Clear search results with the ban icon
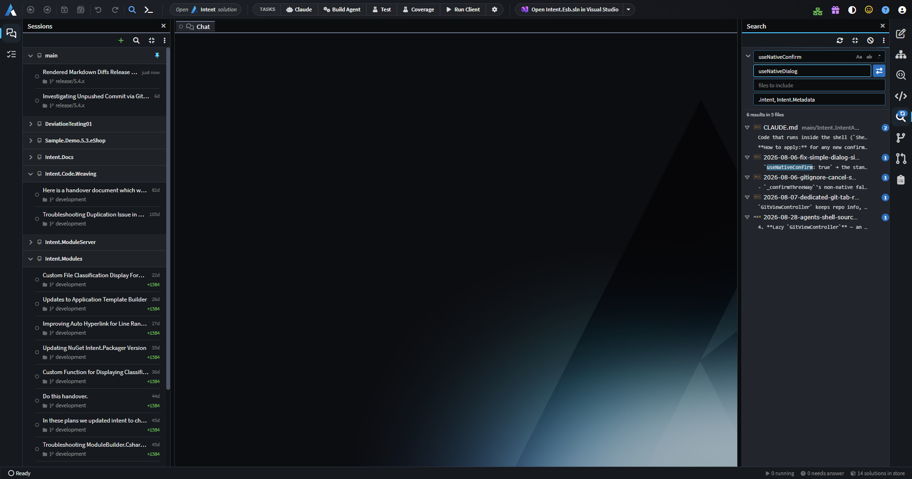The width and height of the screenshot is (912, 479). point(870,40)
